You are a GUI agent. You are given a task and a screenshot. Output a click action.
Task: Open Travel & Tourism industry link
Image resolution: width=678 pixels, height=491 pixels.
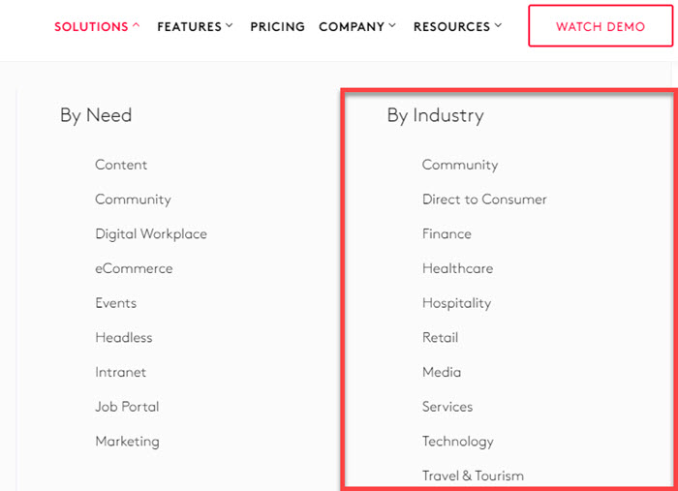point(473,476)
